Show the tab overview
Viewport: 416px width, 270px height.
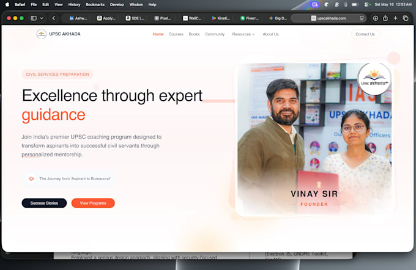coord(406,18)
